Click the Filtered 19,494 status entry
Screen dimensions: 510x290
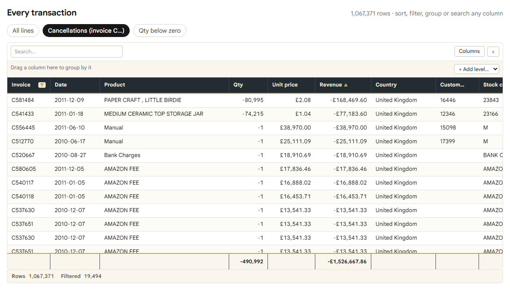[x=81, y=276]
